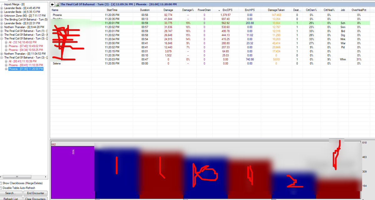Expand the Unknown Zone (90) node

click(2, 16)
